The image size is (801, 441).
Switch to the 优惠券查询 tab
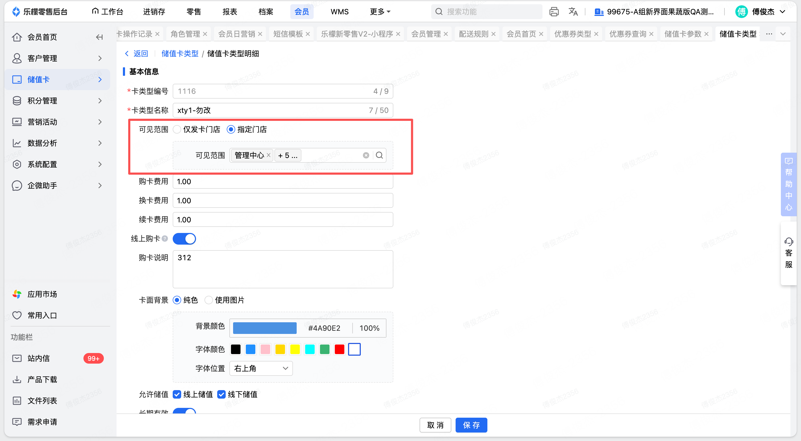pyautogui.click(x=628, y=34)
